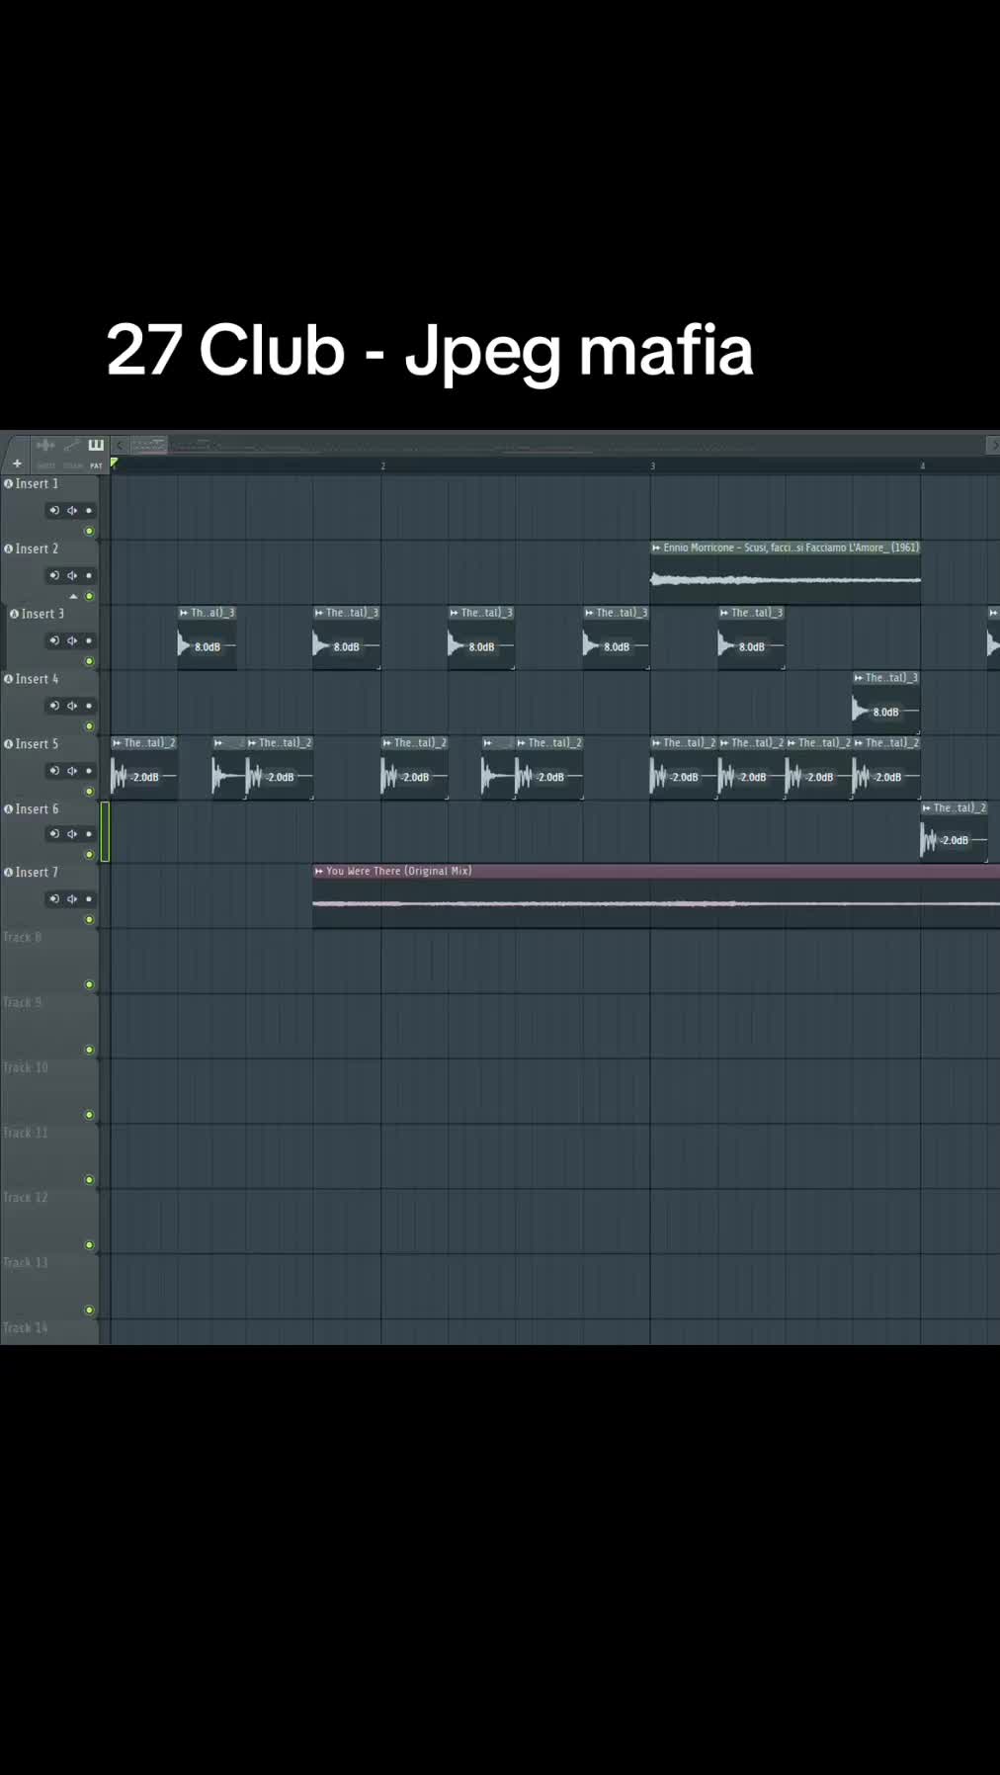The width and height of the screenshot is (1000, 1775).
Task: Arm recording dot on Insert 5
Action: (x=89, y=771)
